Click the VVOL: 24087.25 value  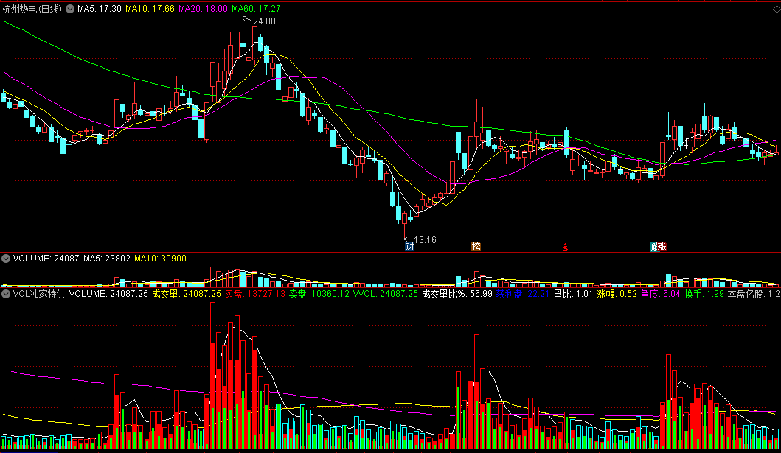pos(386,294)
